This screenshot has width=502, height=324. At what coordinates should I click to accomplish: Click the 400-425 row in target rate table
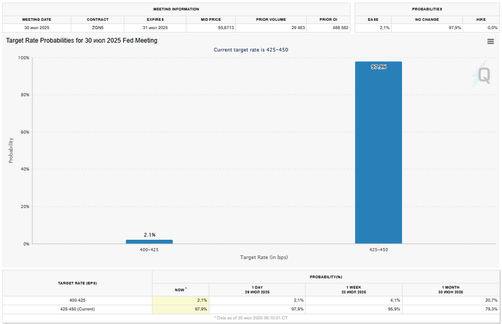(x=77, y=300)
